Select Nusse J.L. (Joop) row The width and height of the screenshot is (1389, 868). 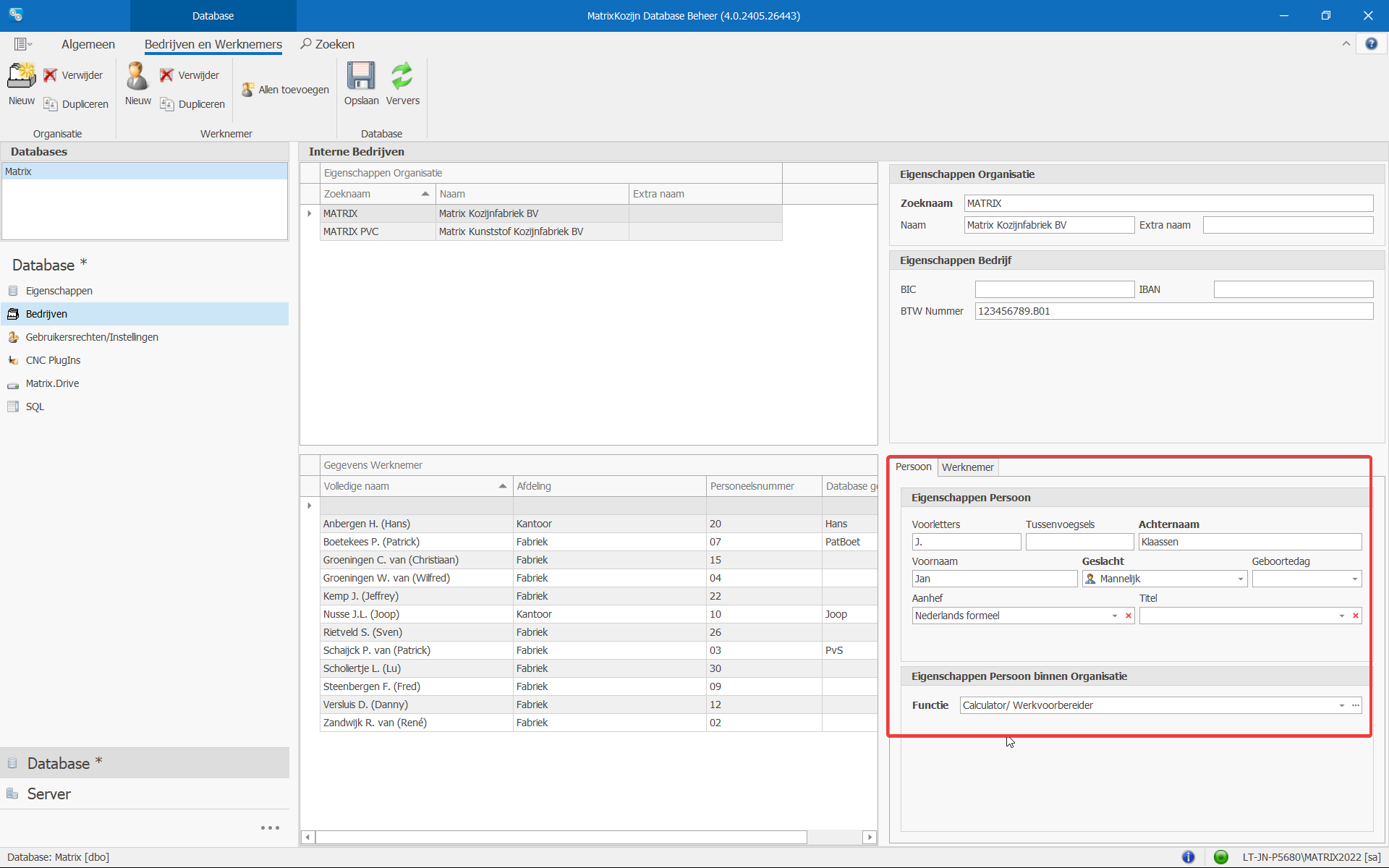tap(599, 614)
